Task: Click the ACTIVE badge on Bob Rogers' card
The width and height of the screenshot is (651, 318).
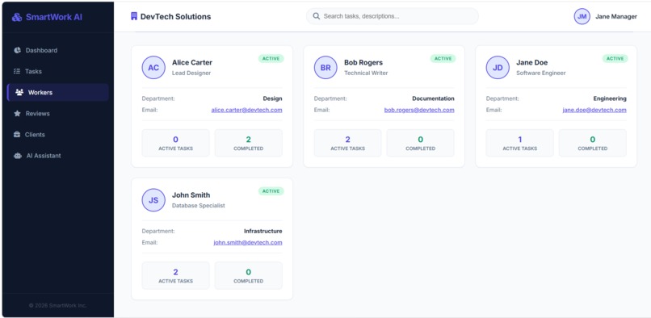Action: 443,59
